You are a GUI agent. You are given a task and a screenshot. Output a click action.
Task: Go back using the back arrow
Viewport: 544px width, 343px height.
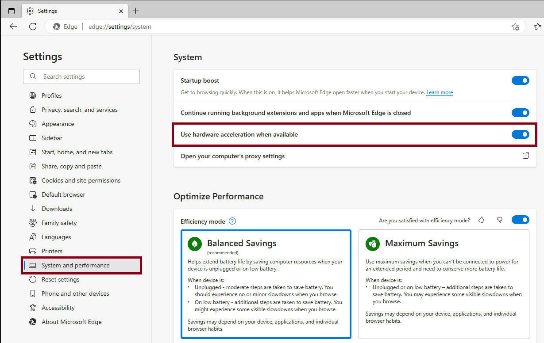13,27
